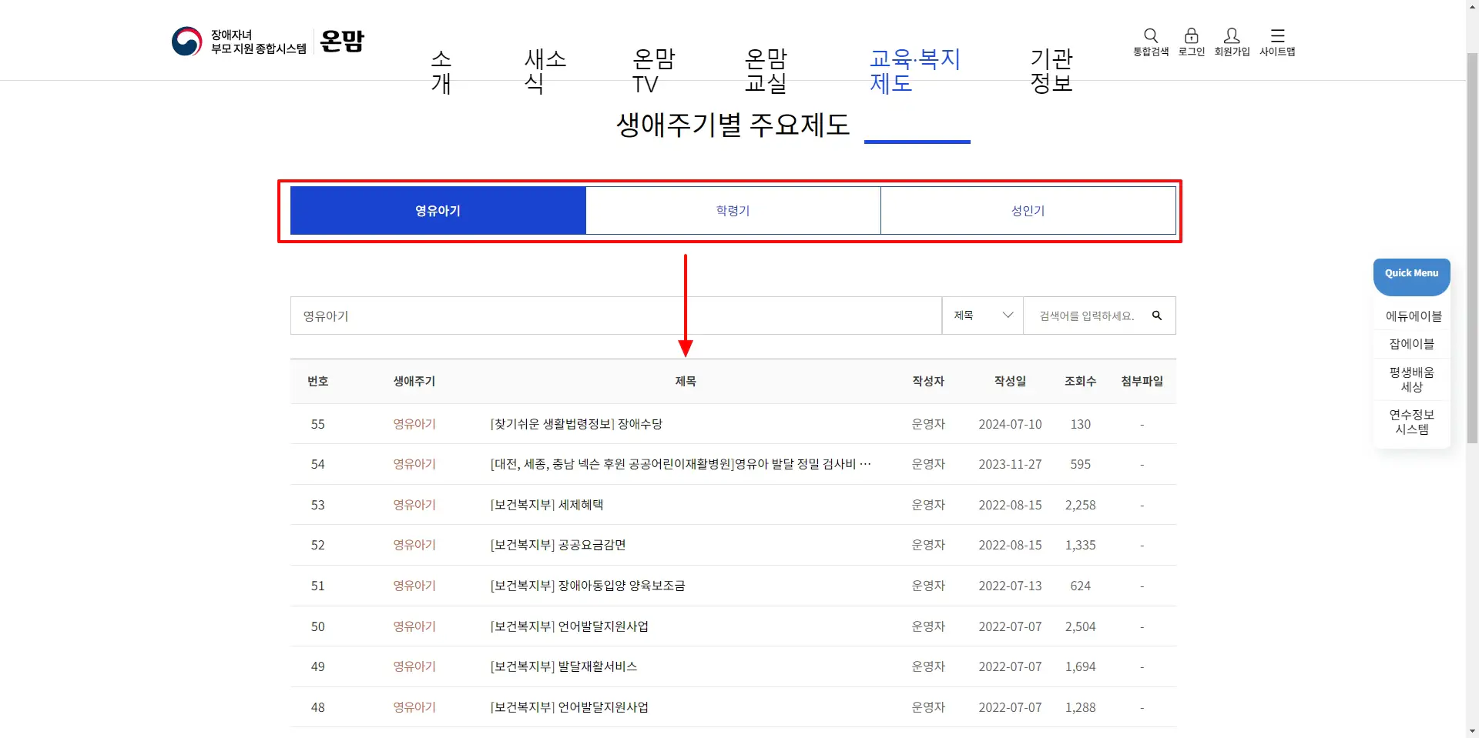Image resolution: width=1479 pixels, height=738 pixels.
Task: Open post number 48 언어발달지원사업
Action: tap(569, 707)
